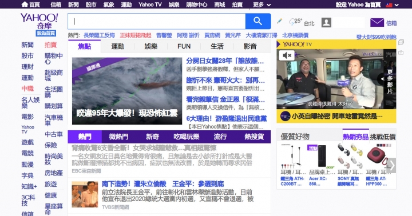Click red trending term 正妹短裙飛起
Image resolution: width=412 pixels, height=216 pixels.
pos(136,35)
